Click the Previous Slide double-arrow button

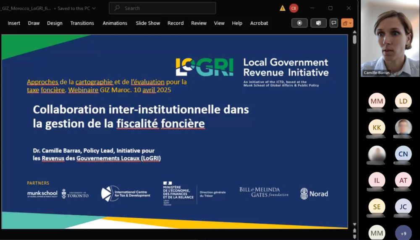(354, 230)
